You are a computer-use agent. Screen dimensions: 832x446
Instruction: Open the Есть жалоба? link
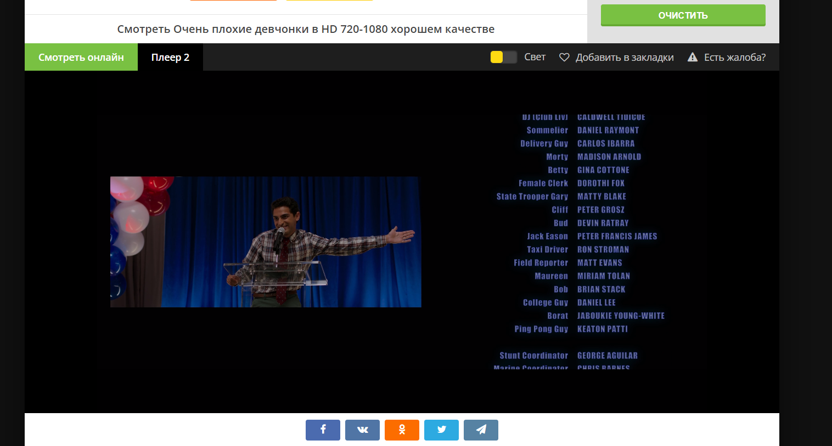click(x=735, y=57)
